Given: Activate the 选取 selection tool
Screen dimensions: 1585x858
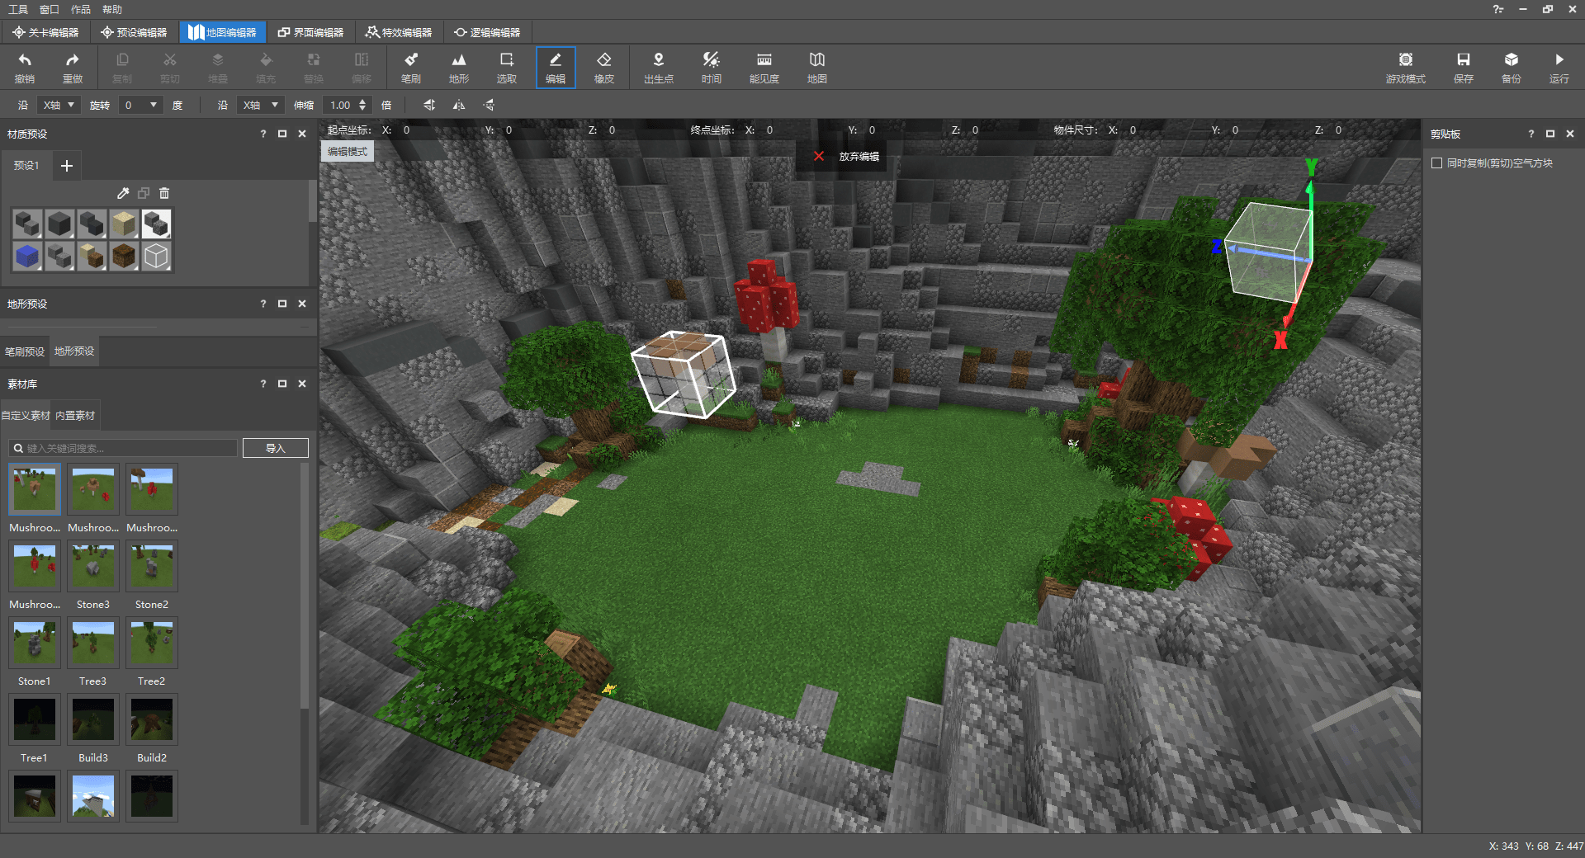Looking at the screenshot, I should pos(506,68).
